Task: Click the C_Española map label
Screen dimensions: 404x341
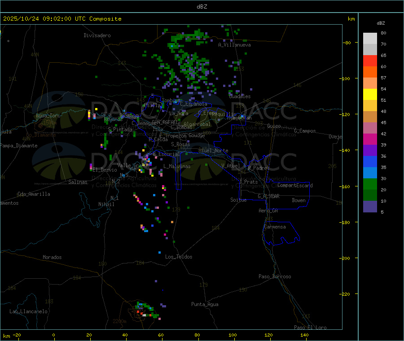Action: point(193,104)
